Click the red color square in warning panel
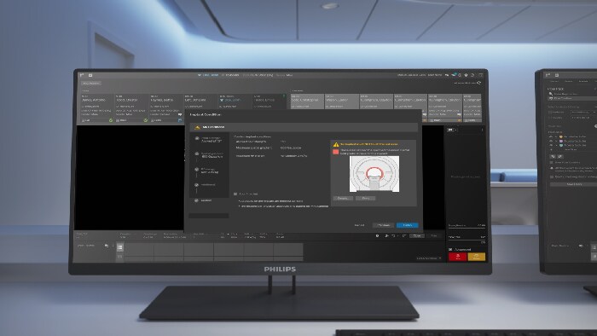The image size is (597, 336). (335, 152)
